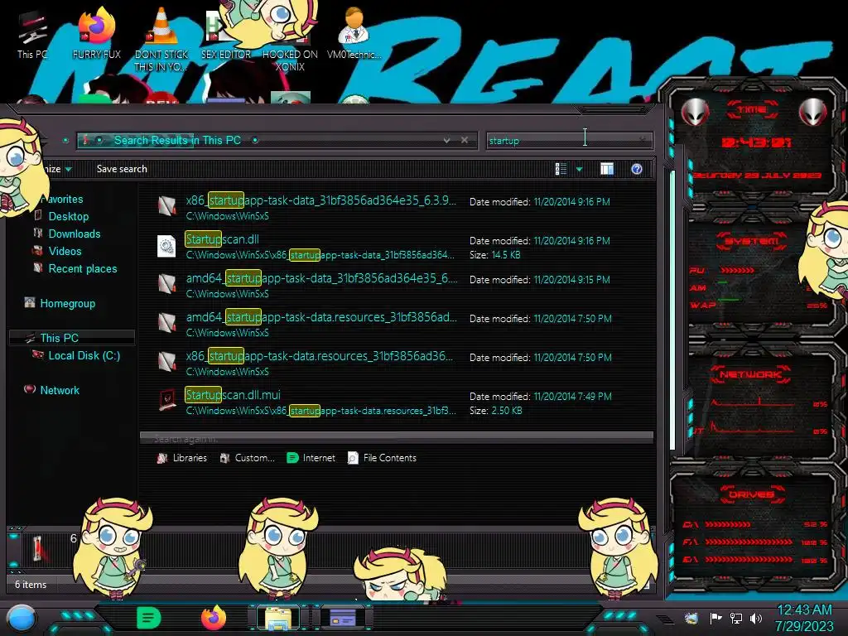848x636 pixels.
Task: Click the right alien head icon on gadget
Action: coord(813,112)
